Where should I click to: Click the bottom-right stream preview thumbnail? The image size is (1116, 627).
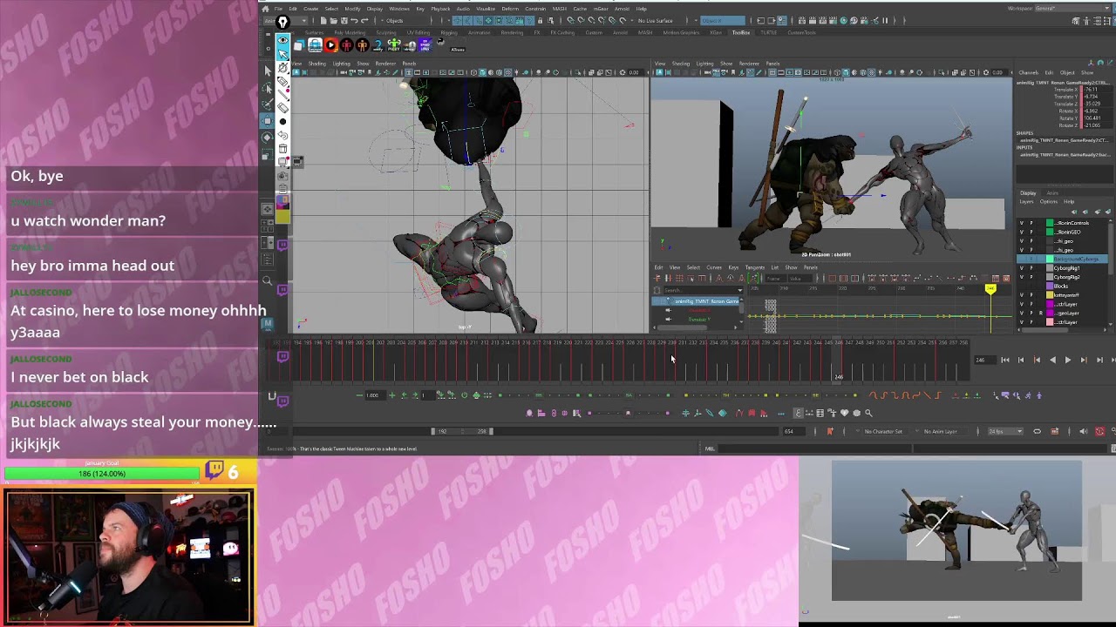tap(956, 530)
